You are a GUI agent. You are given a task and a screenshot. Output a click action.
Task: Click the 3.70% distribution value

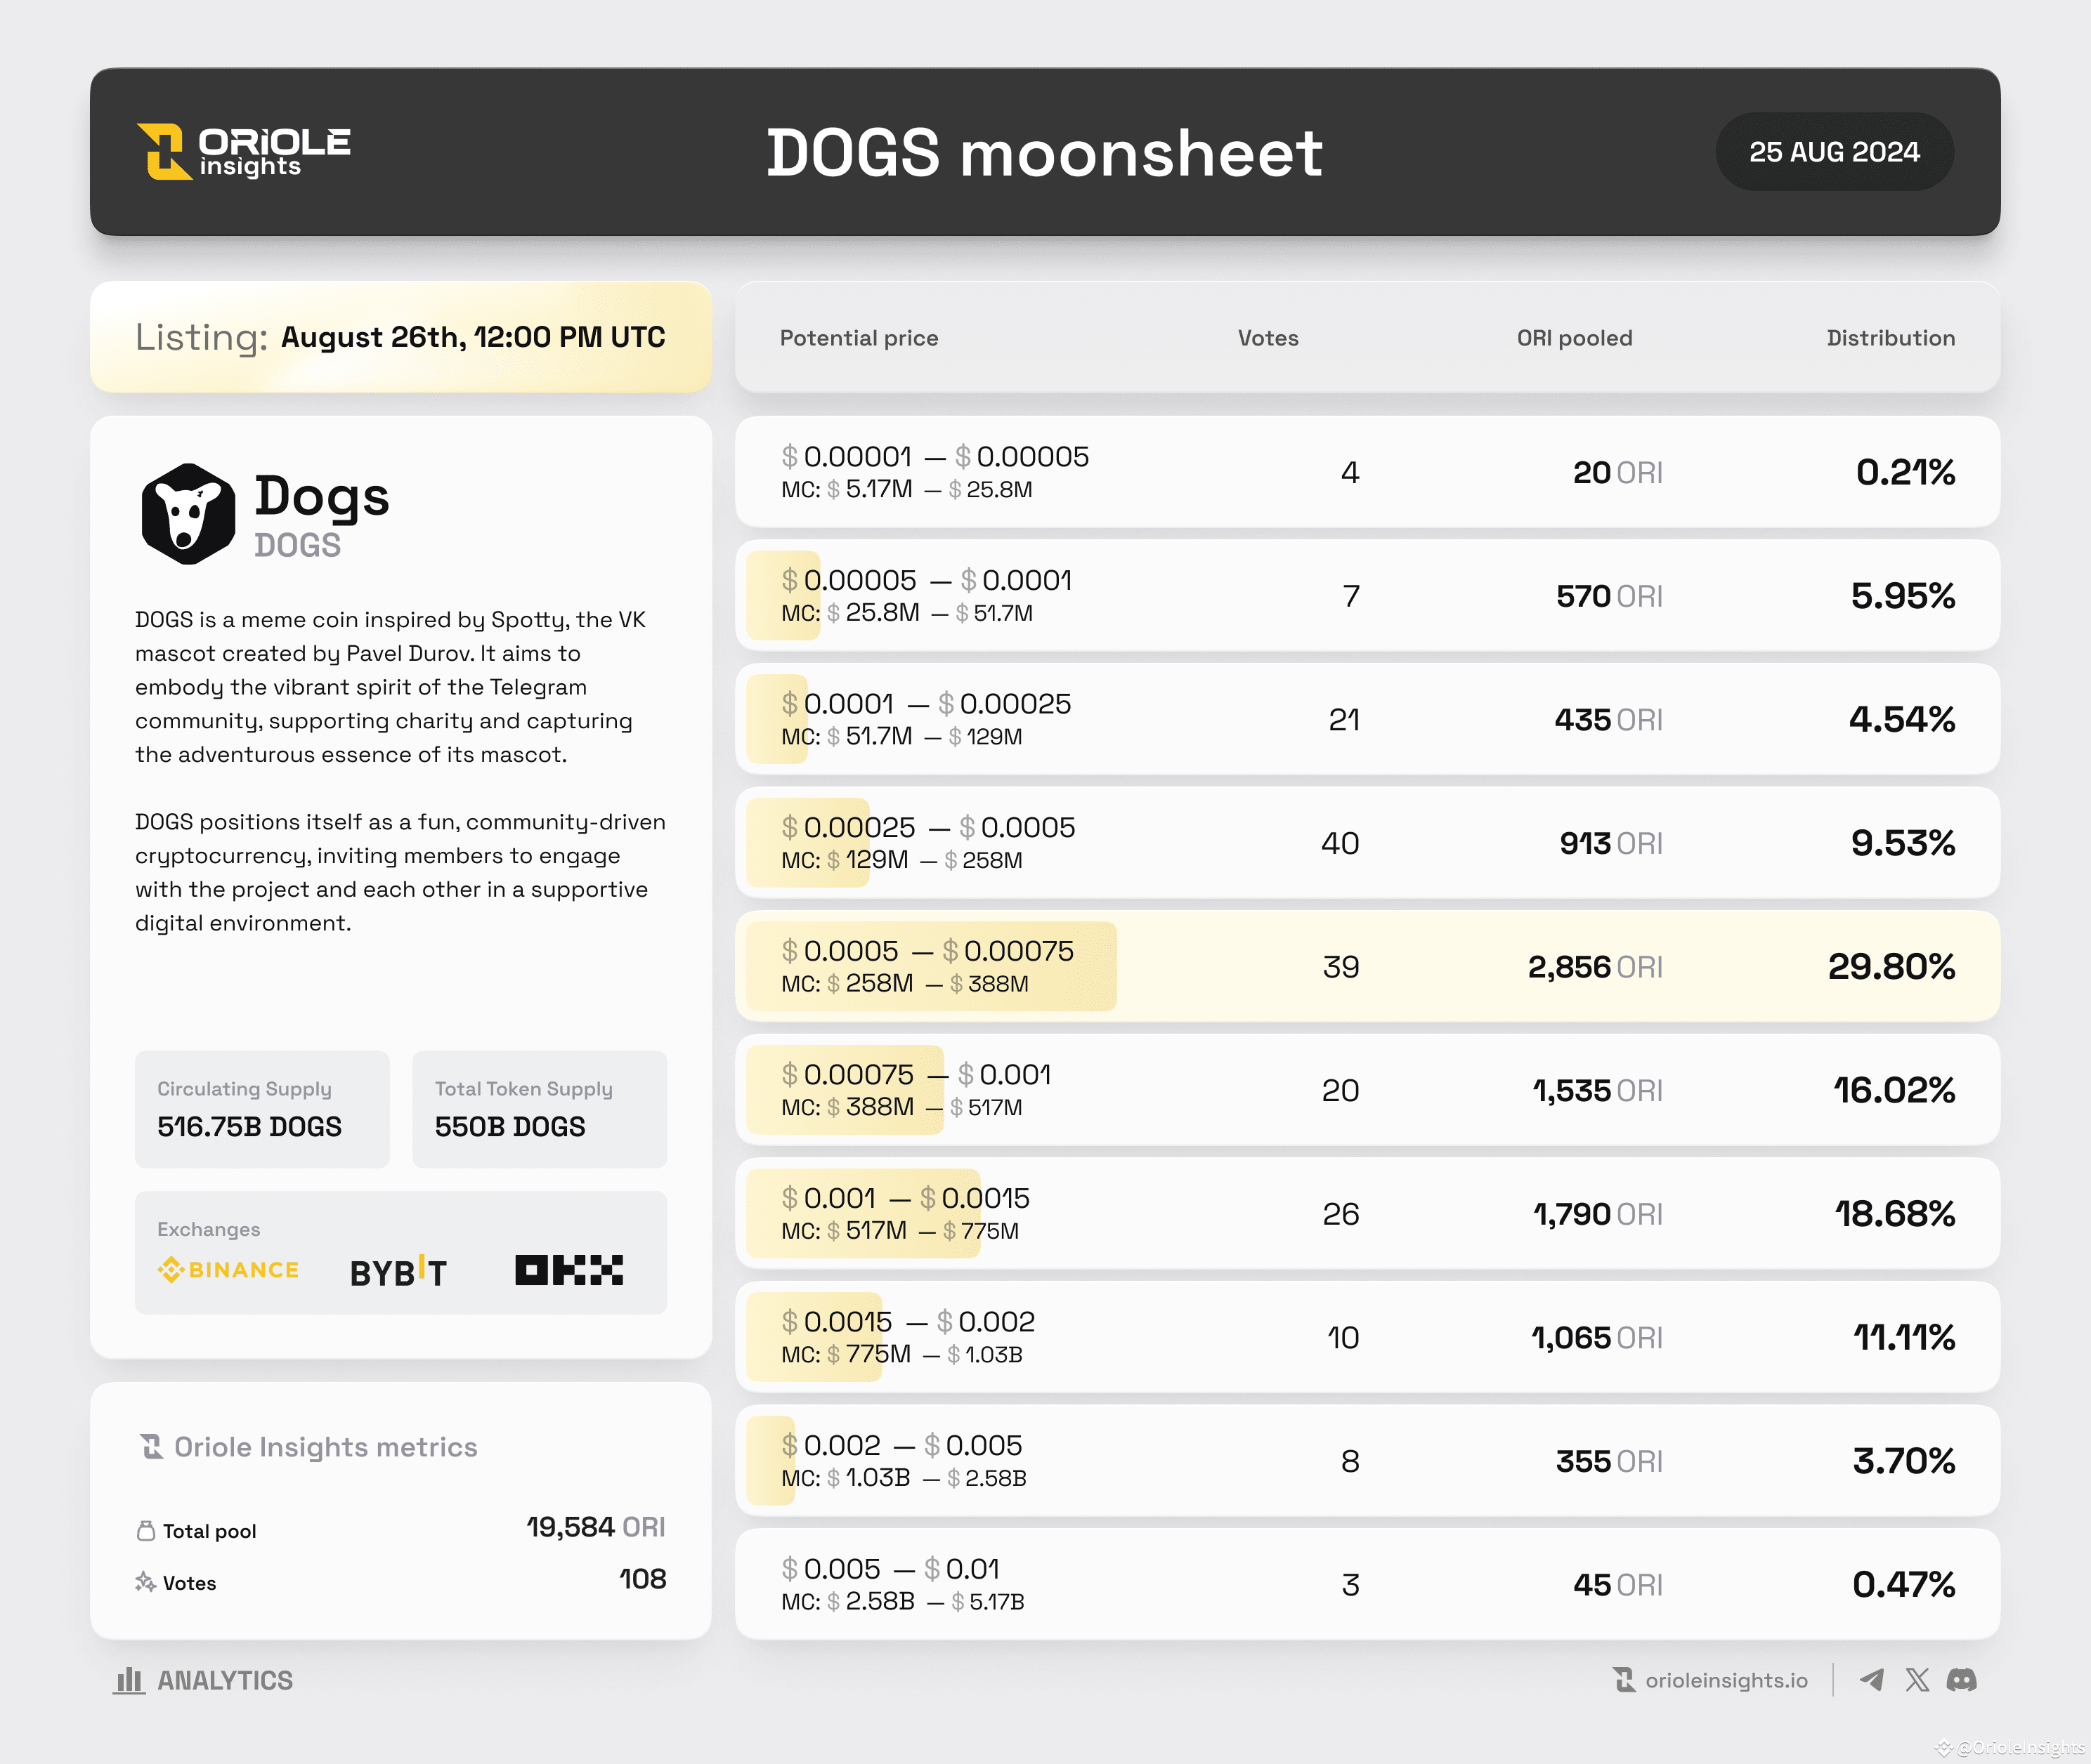[x=1904, y=1461]
